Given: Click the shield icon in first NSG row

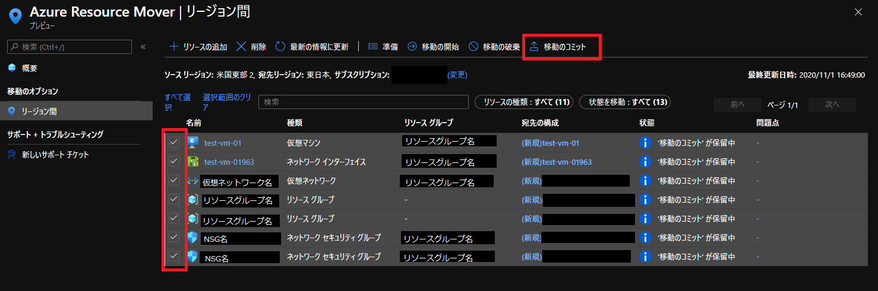Looking at the screenshot, I should [192, 238].
